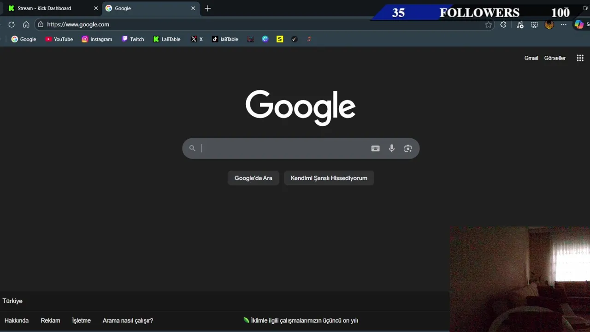
Task: Click the Türkiye footer text
Action: click(12, 301)
